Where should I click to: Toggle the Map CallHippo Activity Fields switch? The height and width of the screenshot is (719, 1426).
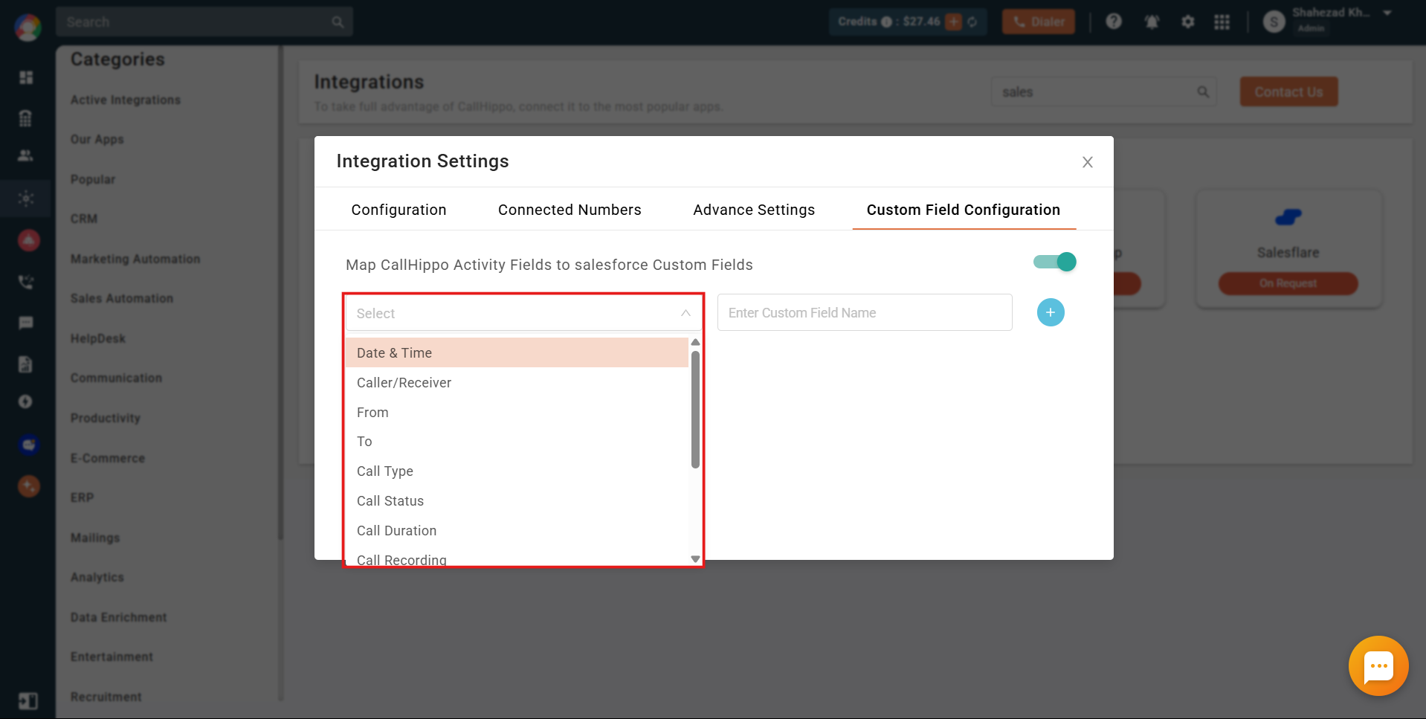[x=1054, y=262]
